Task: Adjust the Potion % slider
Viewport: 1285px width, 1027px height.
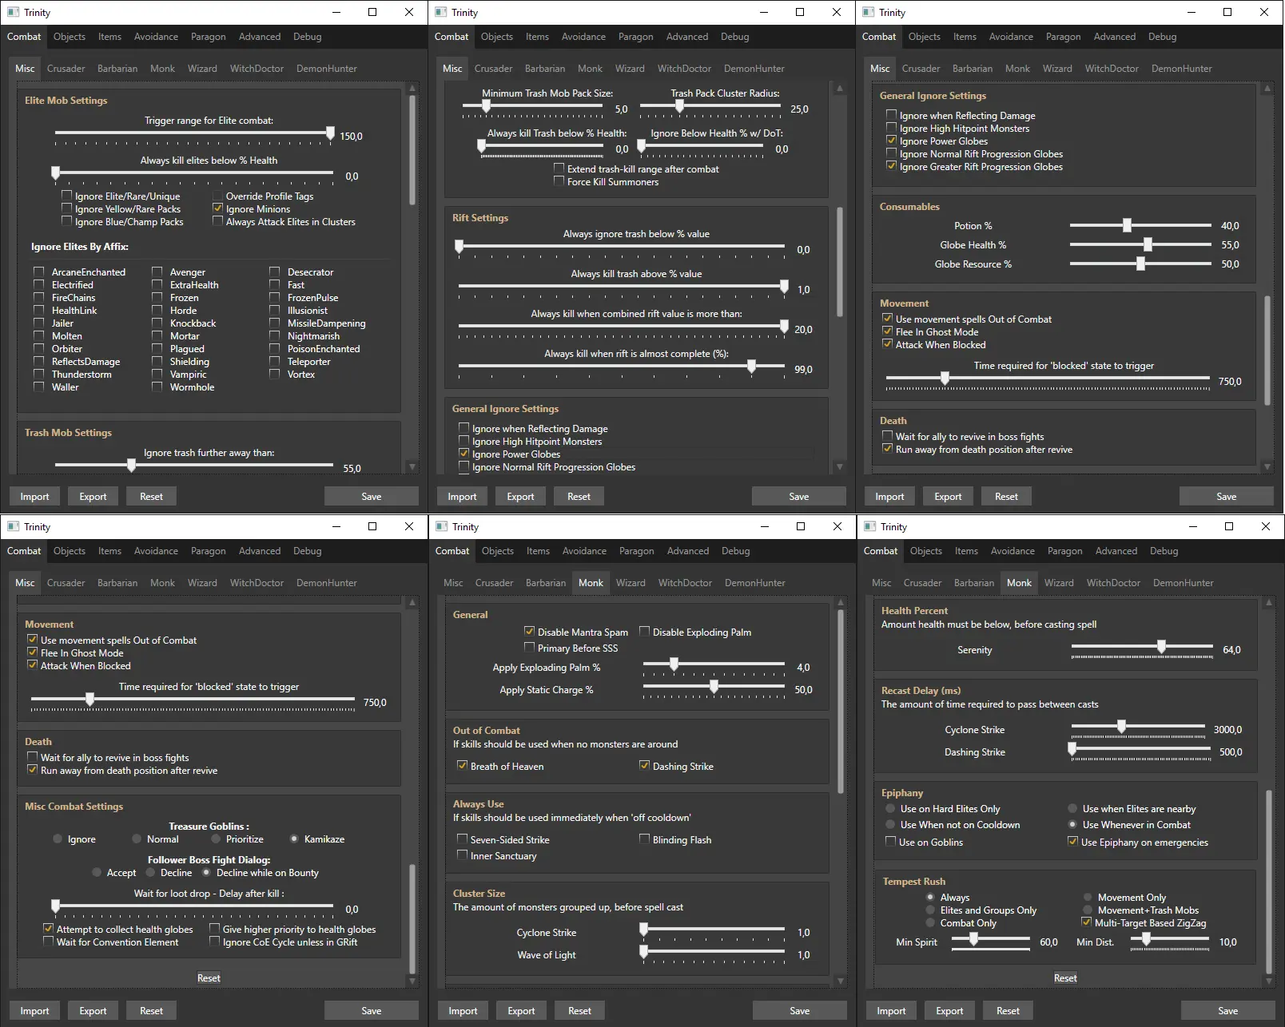Action: click(x=1141, y=225)
